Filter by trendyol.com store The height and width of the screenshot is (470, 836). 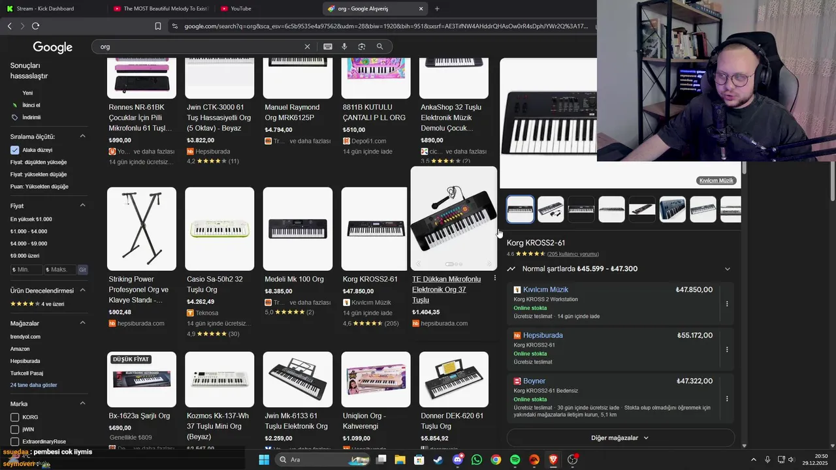tap(25, 337)
